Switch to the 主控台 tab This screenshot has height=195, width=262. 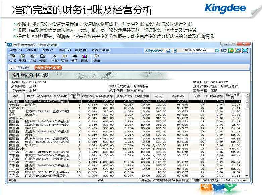pyautogui.click(x=23, y=68)
